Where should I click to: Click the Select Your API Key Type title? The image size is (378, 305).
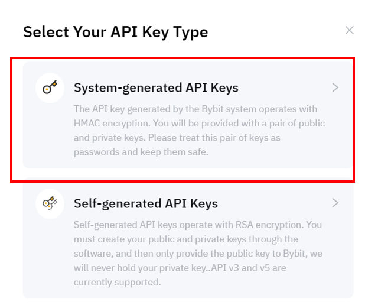click(x=116, y=32)
